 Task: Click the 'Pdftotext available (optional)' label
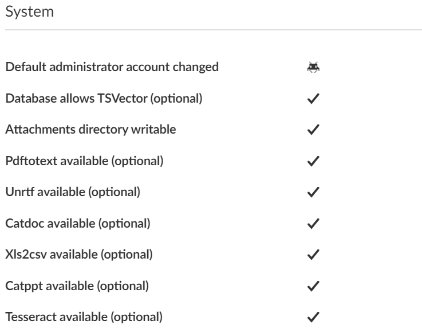click(85, 161)
